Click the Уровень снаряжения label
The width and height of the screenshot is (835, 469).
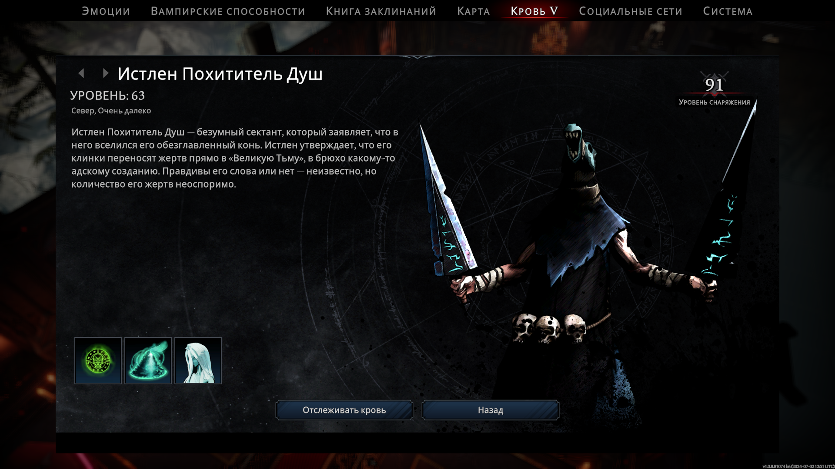714,102
